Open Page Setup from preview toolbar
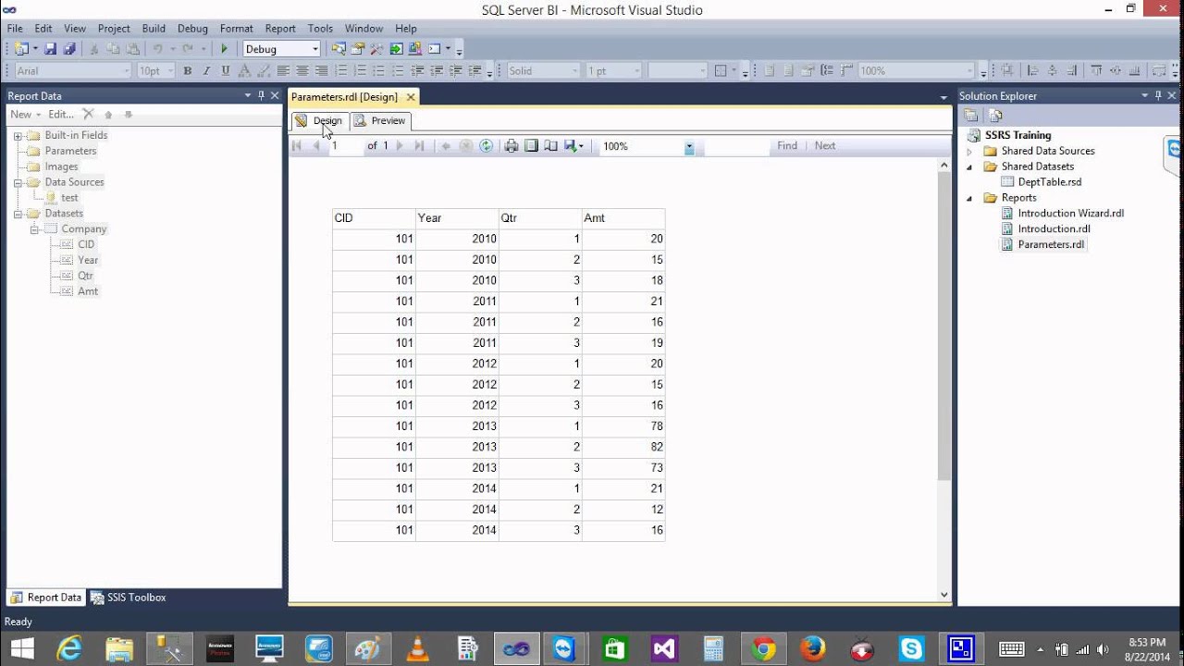Viewport: 1184px width, 666px height. pos(550,146)
